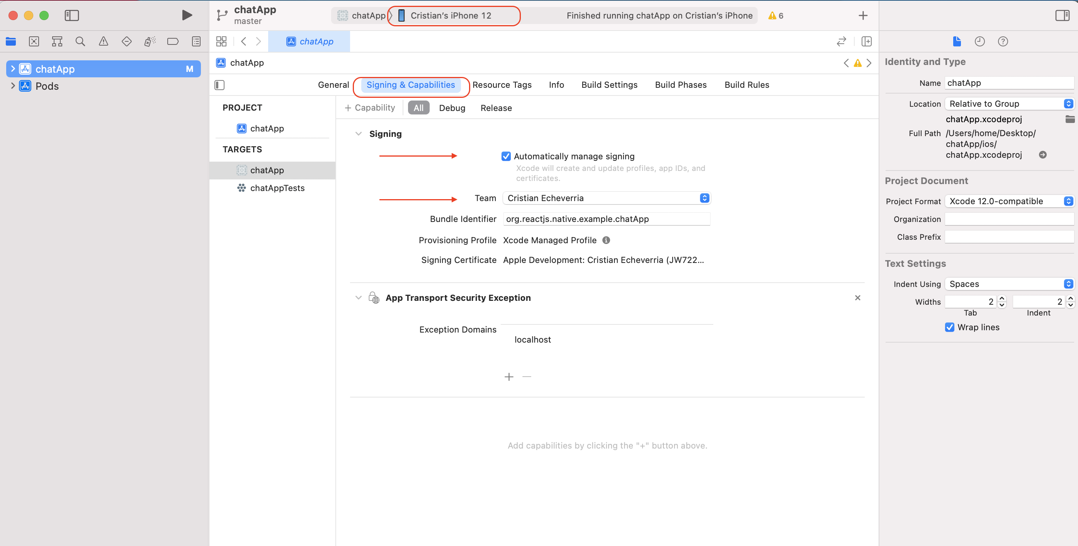
Task: Go back in editor history
Action: click(x=243, y=41)
